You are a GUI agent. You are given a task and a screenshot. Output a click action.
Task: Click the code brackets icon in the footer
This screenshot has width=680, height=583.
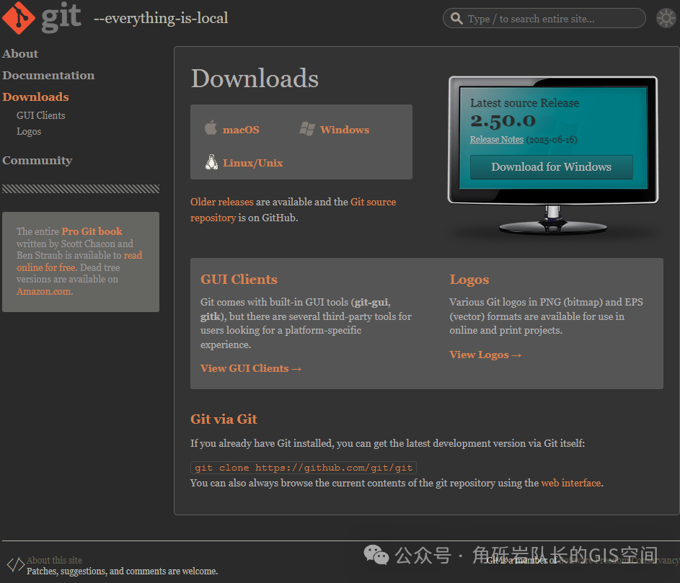point(15,564)
